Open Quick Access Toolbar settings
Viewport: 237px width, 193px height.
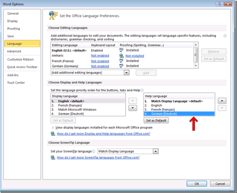tap(22, 67)
